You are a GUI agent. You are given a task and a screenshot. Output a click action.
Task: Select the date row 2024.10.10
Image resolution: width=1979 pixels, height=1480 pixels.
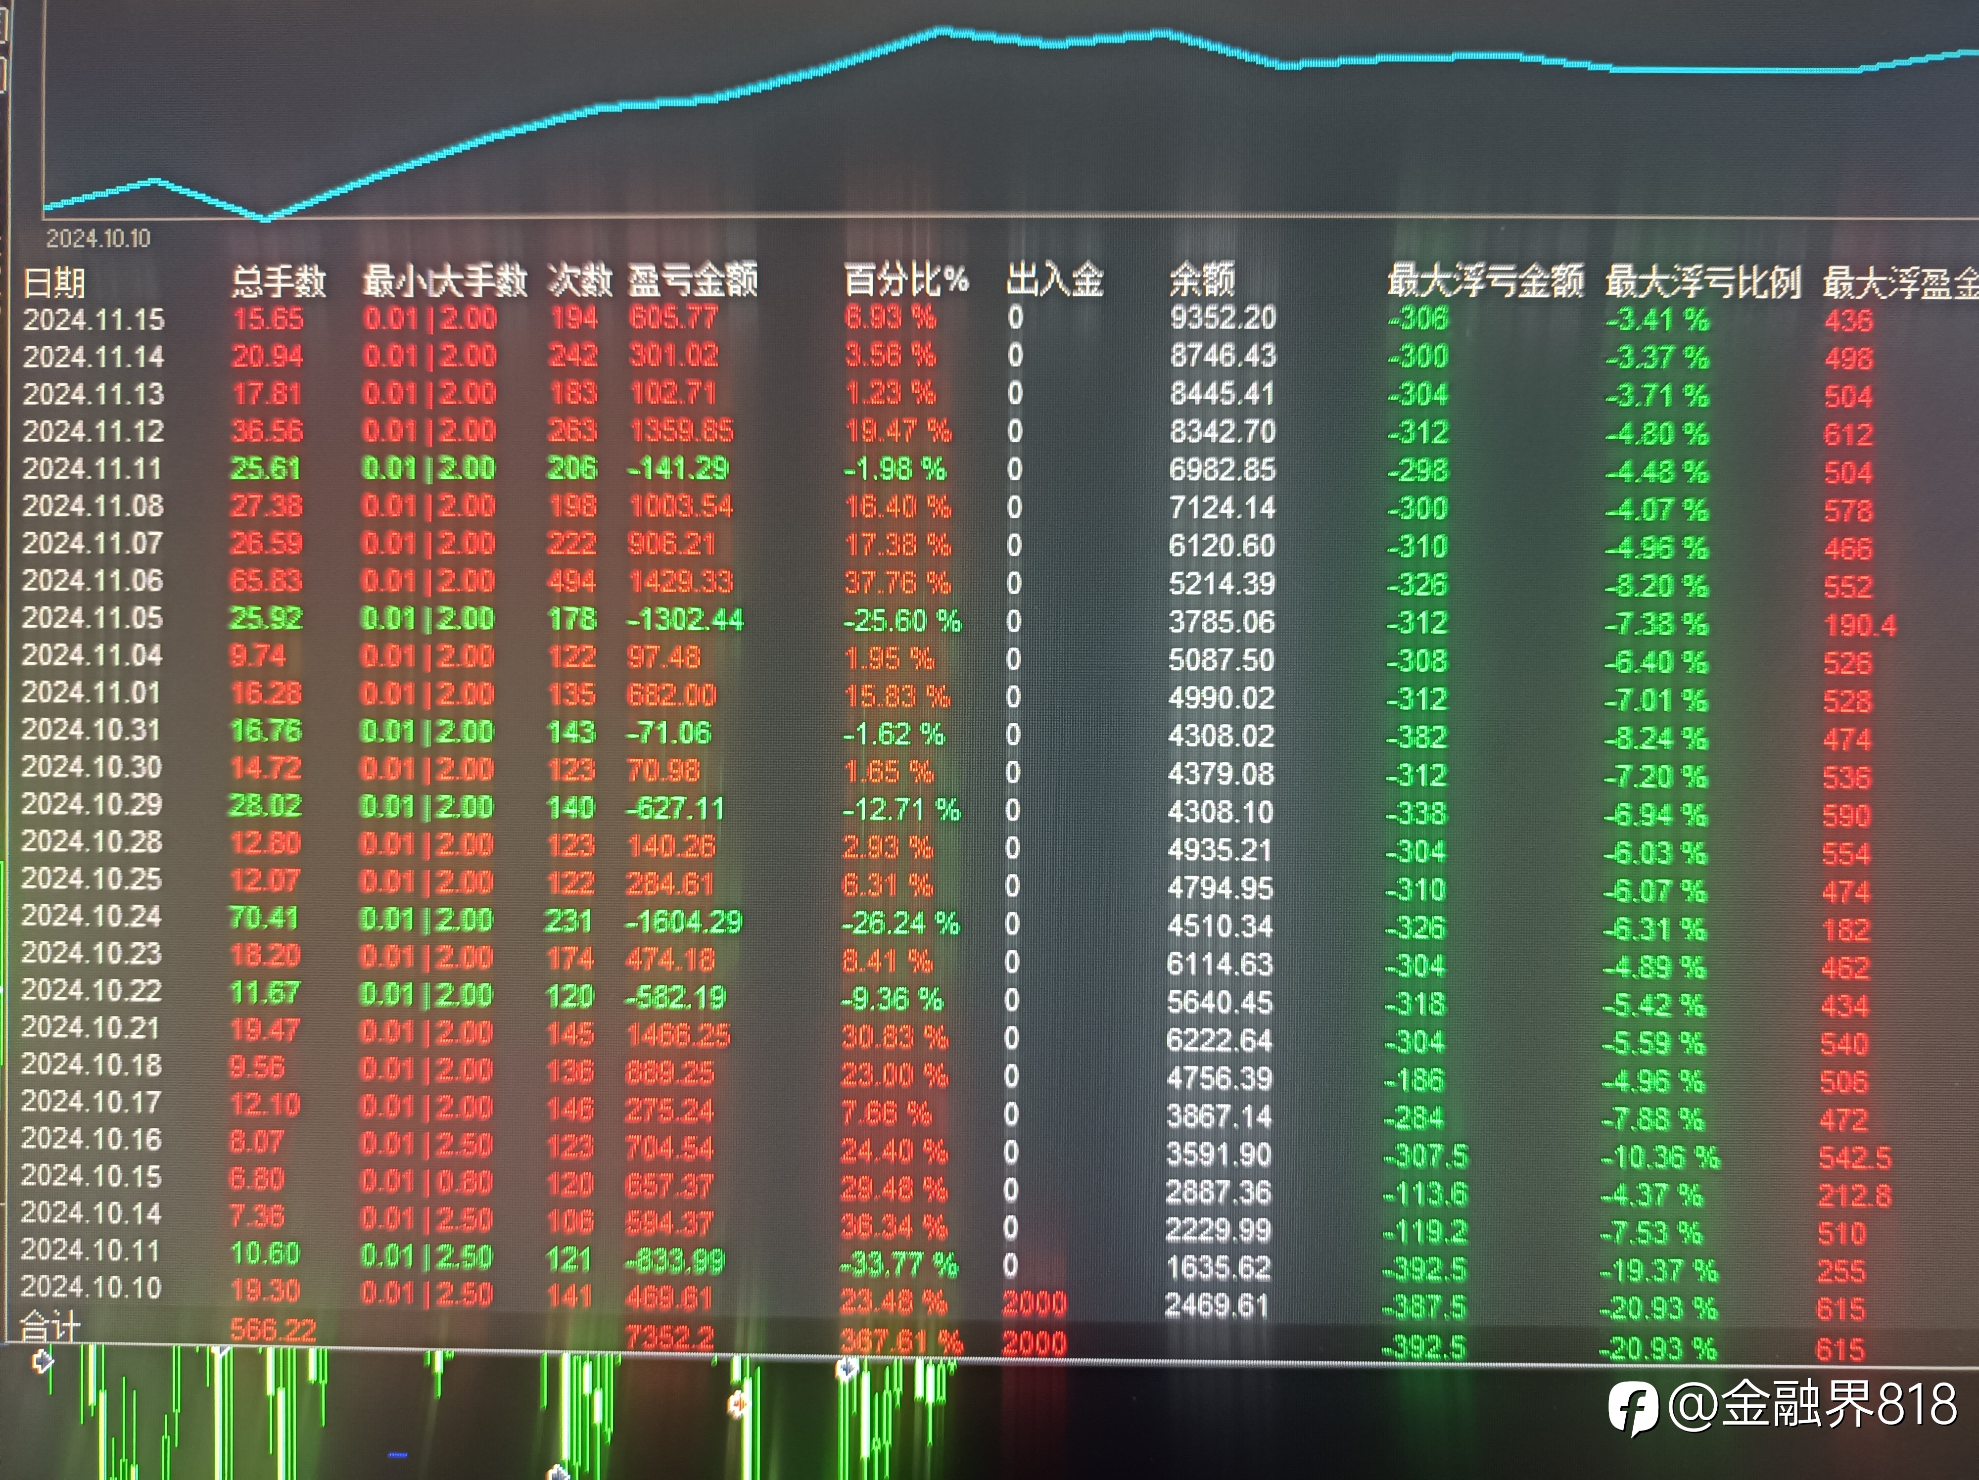[91, 1287]
